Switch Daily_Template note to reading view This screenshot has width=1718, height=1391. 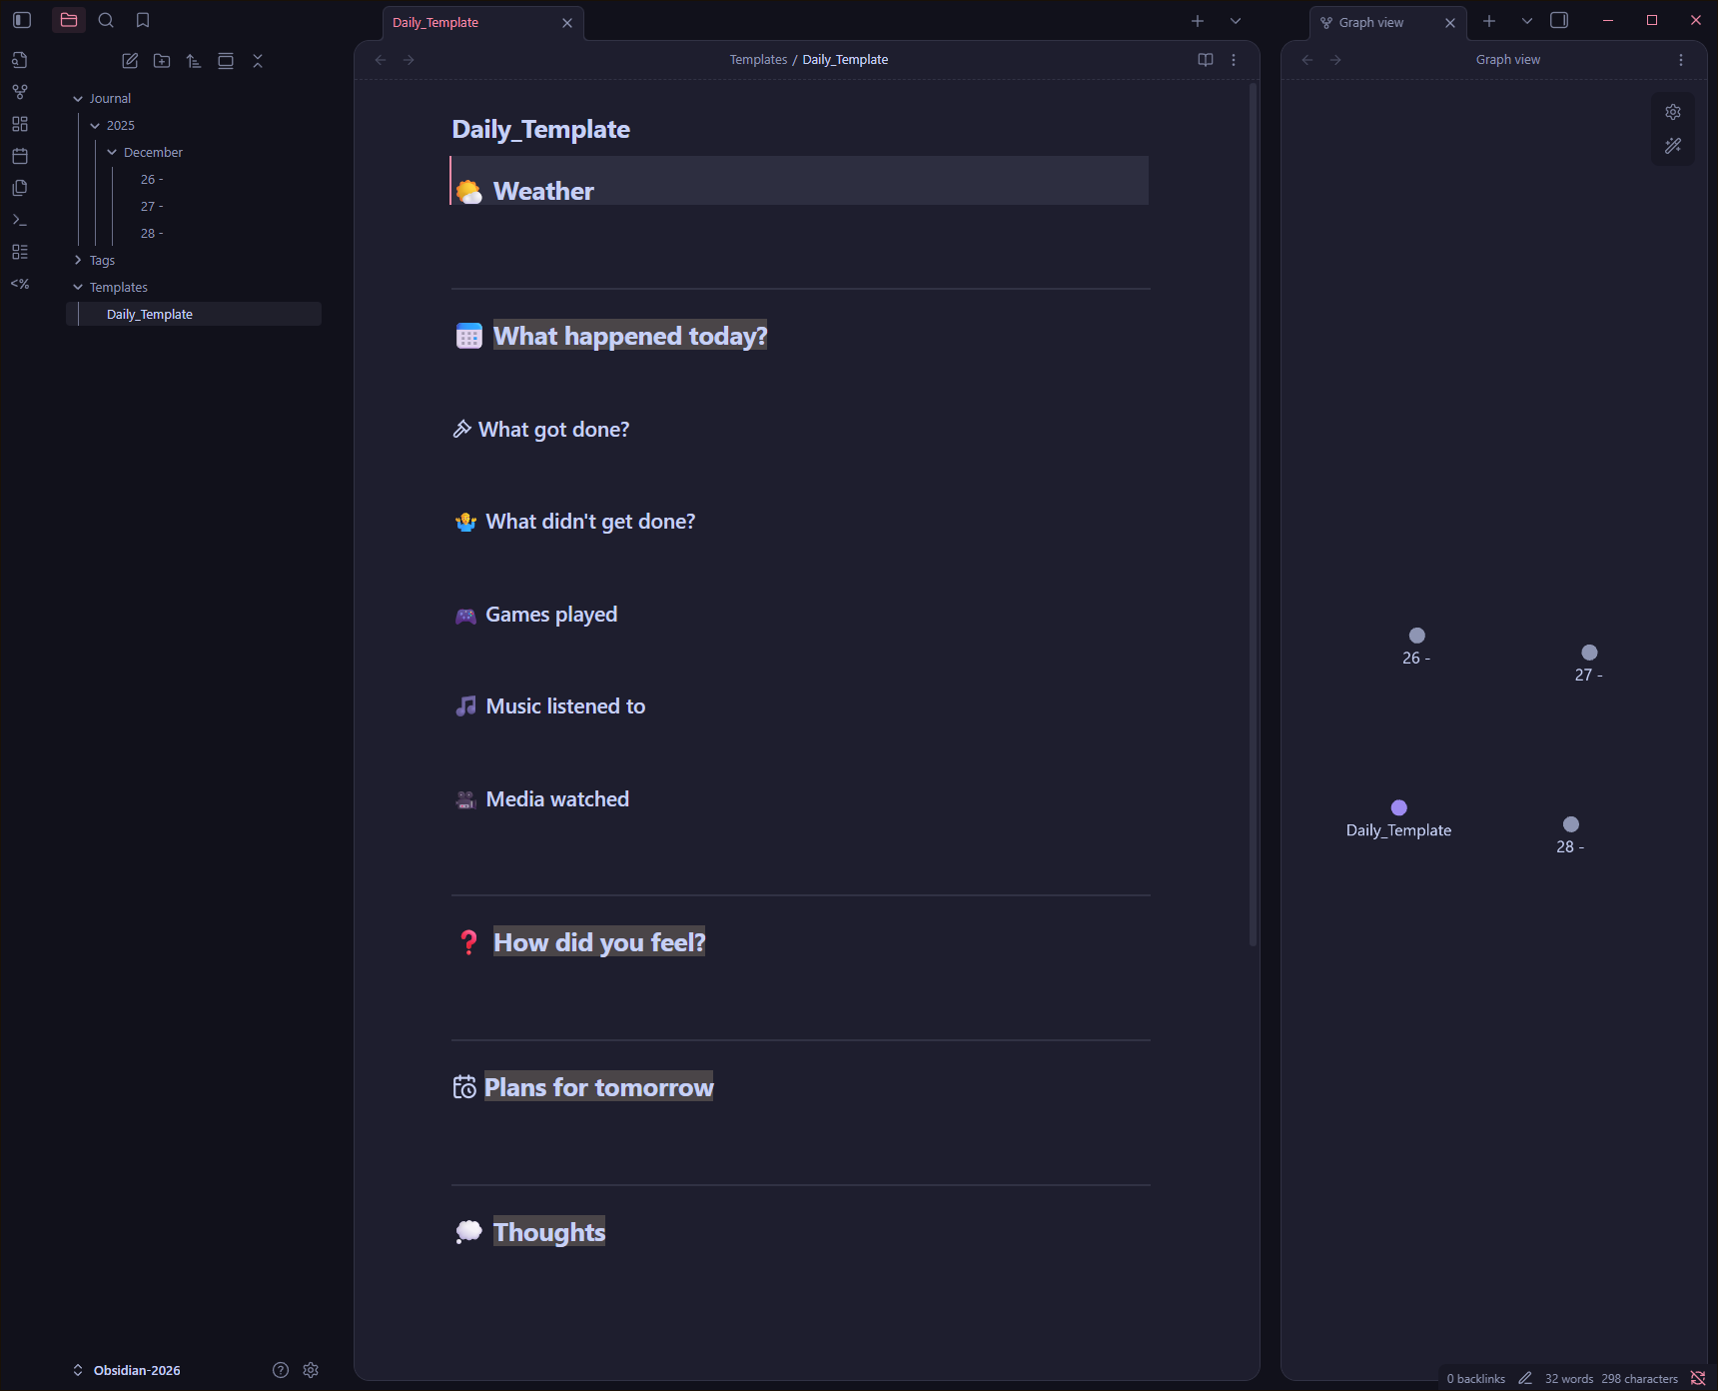[x=1206, y=60]
